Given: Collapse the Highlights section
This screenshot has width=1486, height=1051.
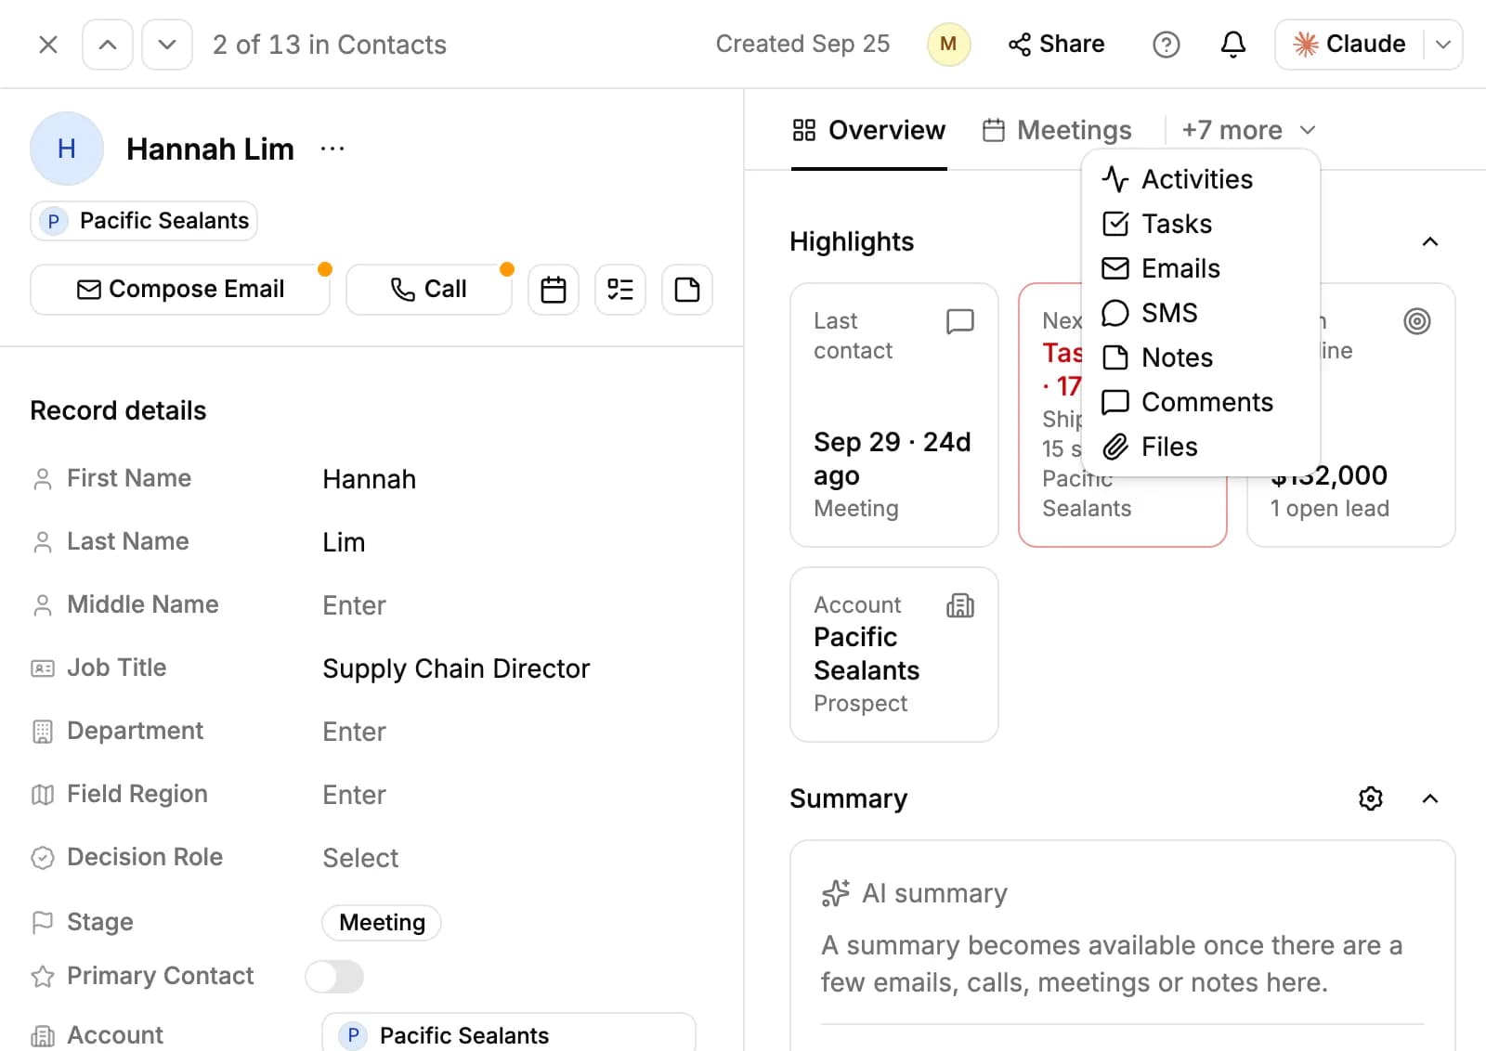Looking at the screenshot, I should 1430,241.
